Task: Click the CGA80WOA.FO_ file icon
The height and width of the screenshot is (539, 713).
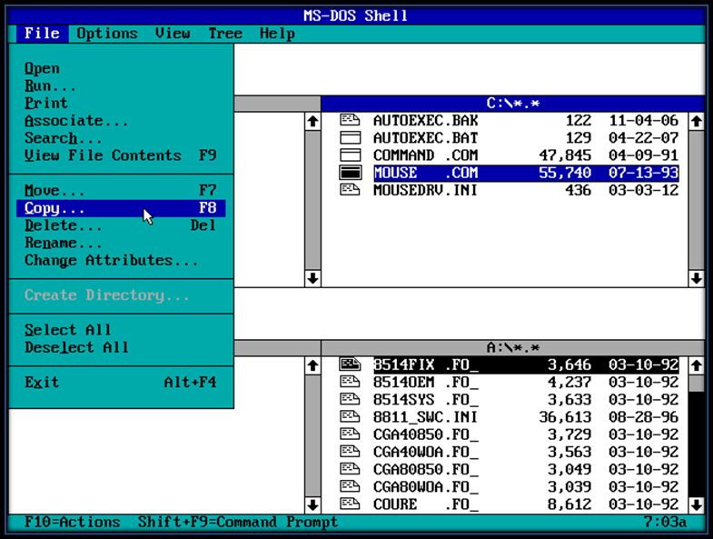Action: click(350, 486)
